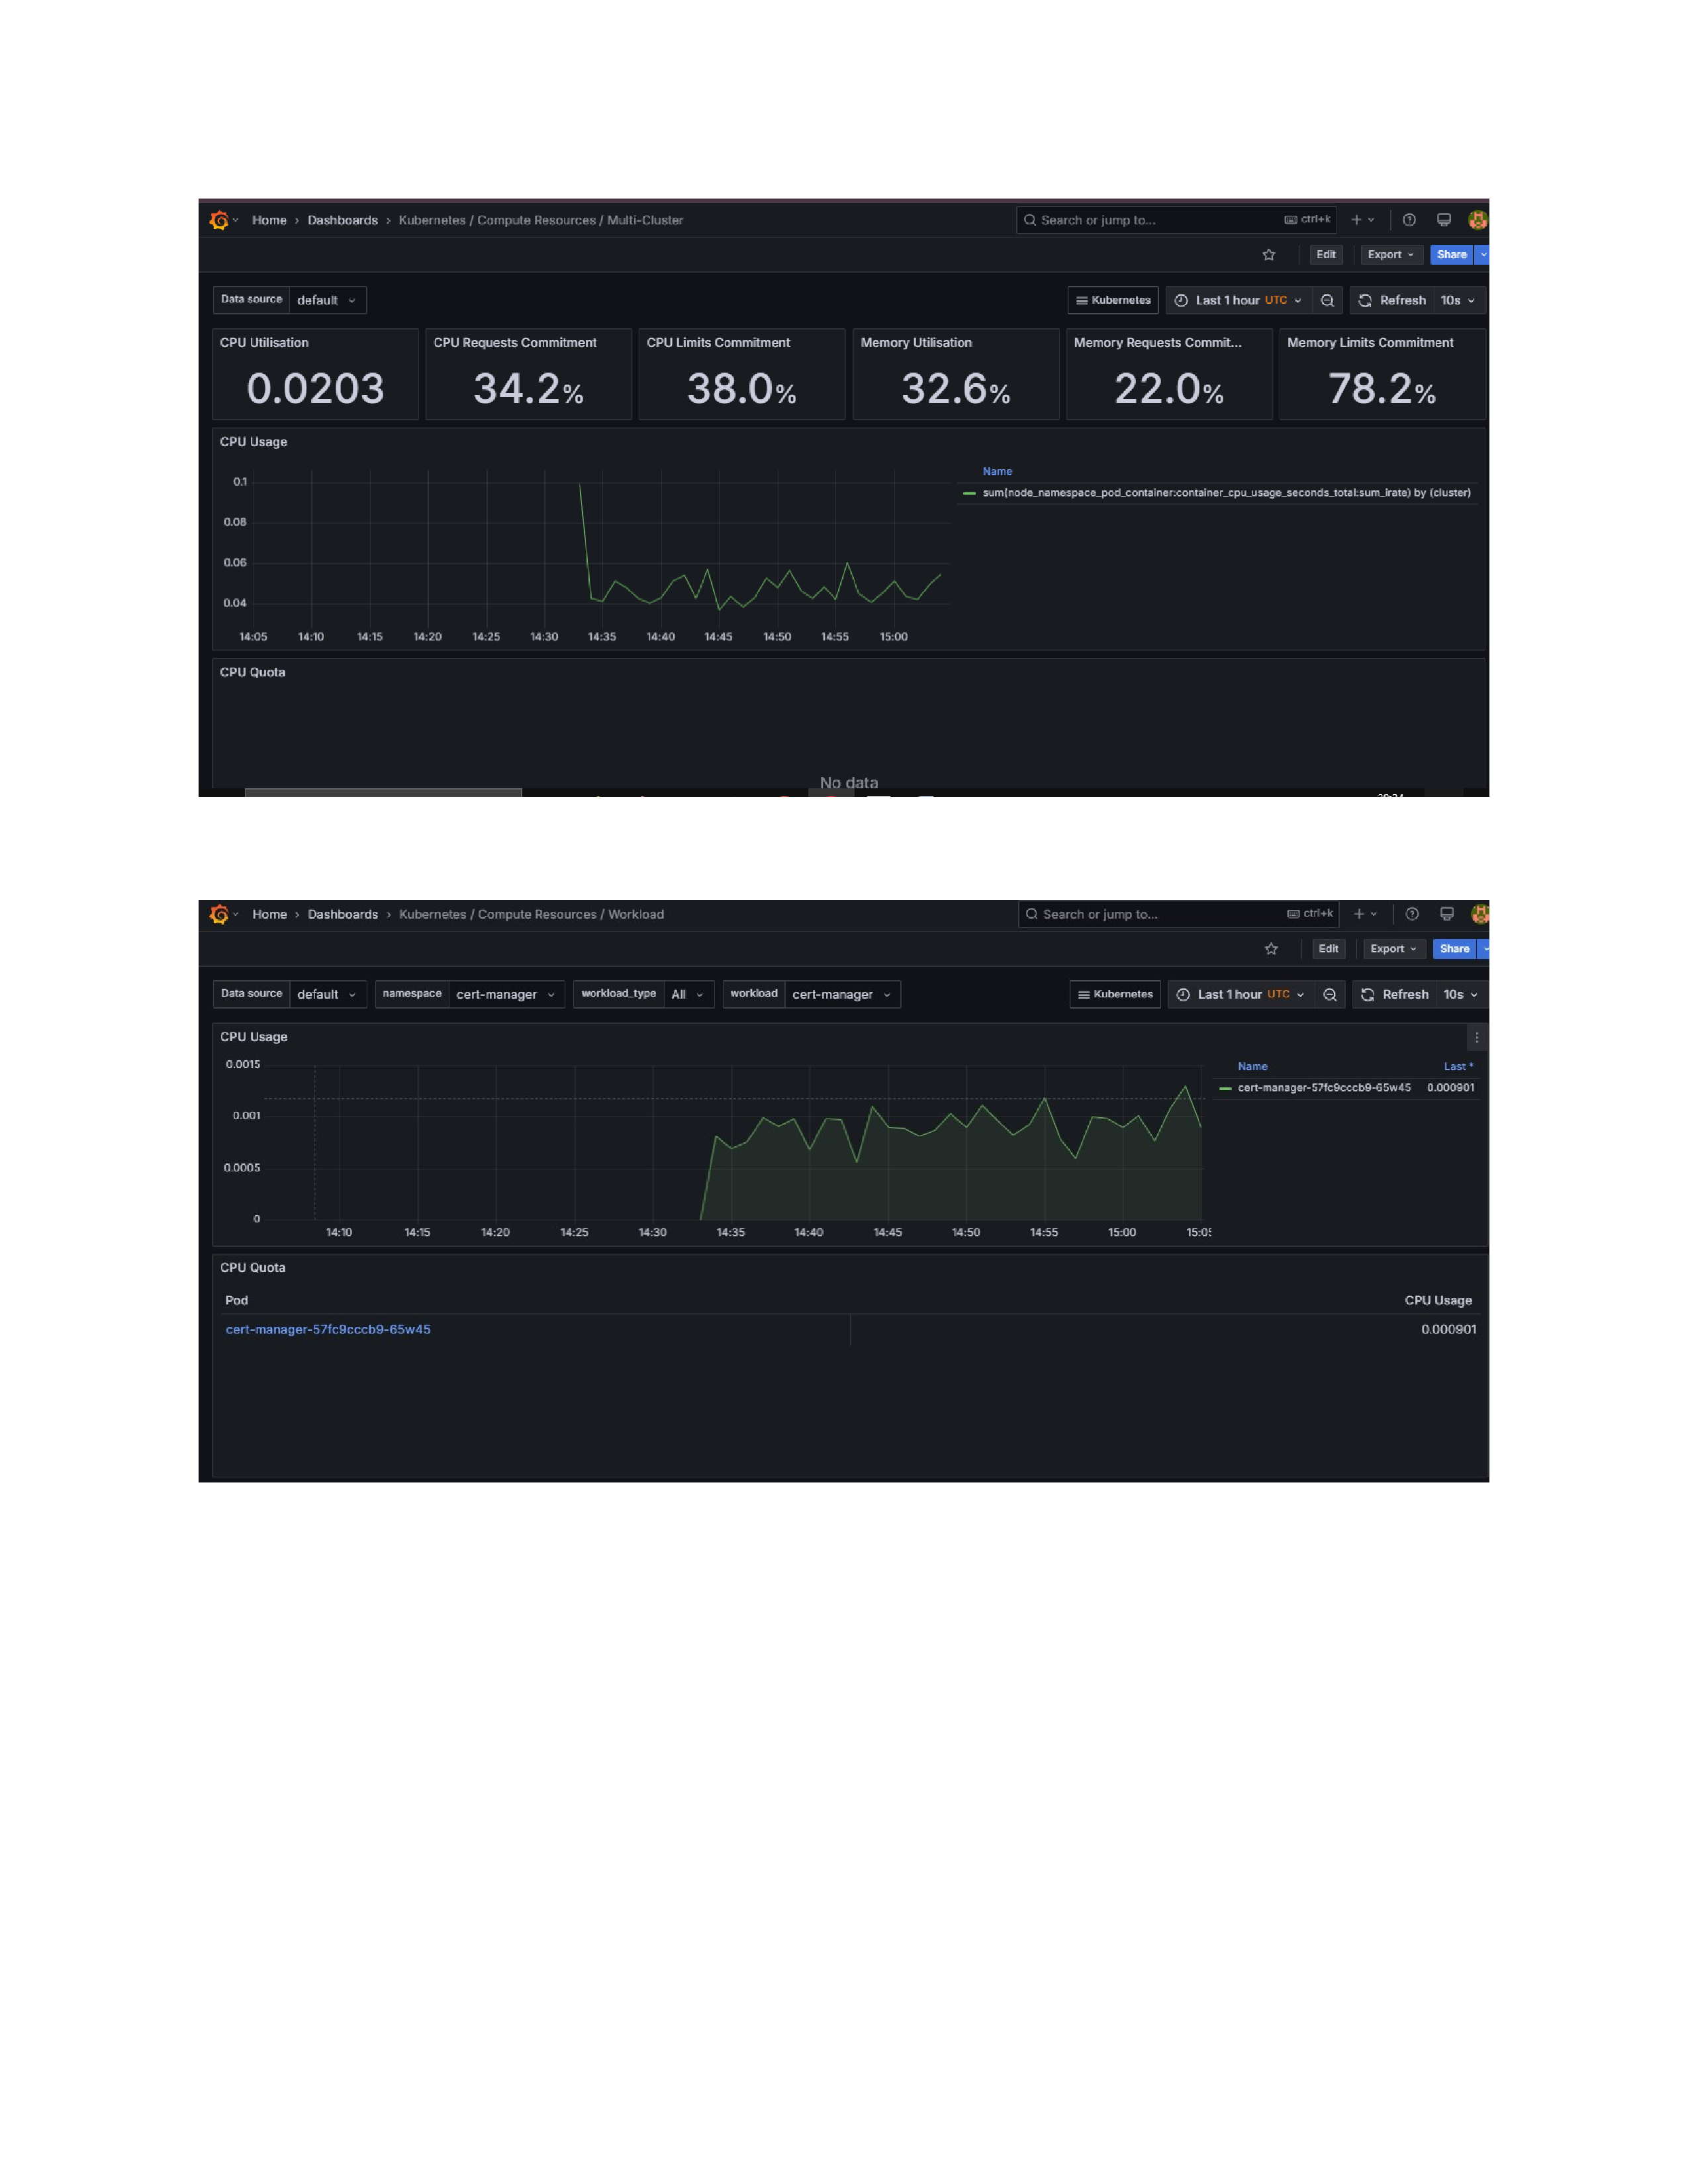
Task: Click the CPU Utilisation 0.0203 stat panel
Action: pos(315,374)
